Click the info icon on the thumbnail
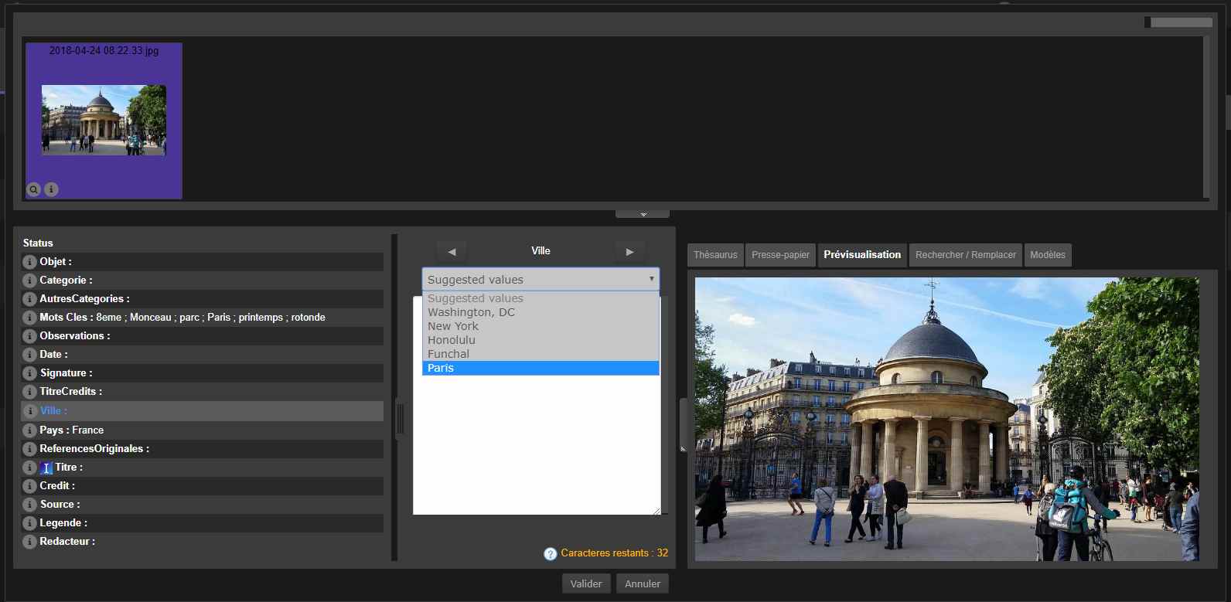Viewport: 1231px width, 602px height. (51, 189)
